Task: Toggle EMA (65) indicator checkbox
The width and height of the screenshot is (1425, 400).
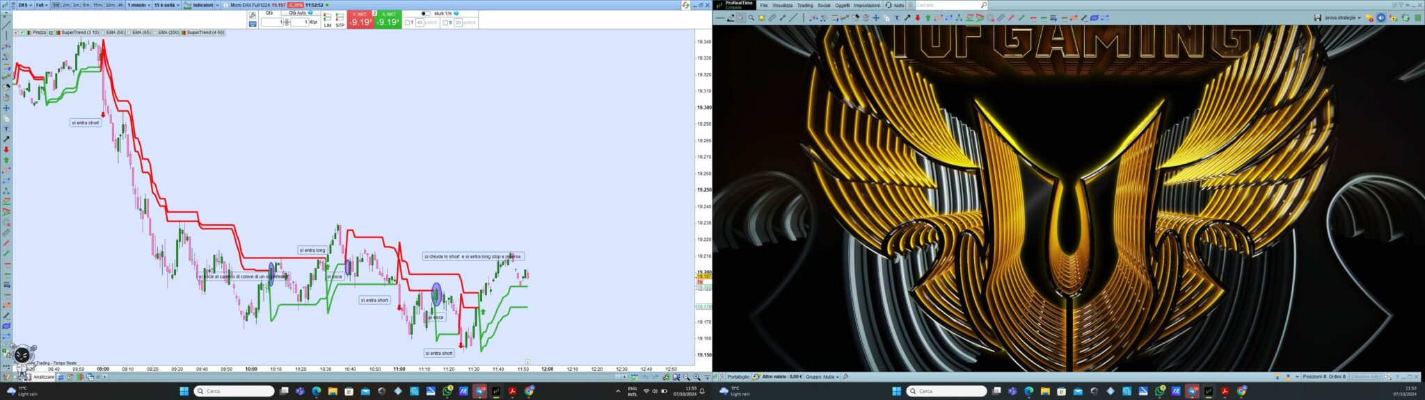Action: [x=129, y=33]
